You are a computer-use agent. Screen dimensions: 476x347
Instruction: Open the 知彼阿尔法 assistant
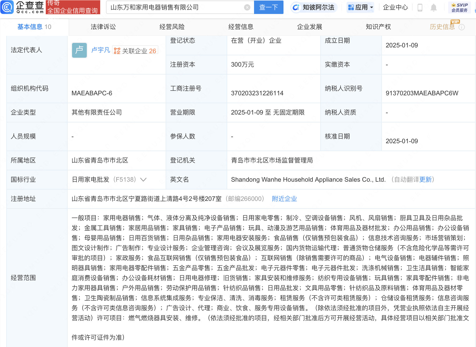pyautogui.click(x=314, y=7)
